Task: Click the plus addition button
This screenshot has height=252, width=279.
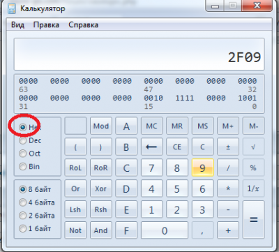Action: [228, 230]
